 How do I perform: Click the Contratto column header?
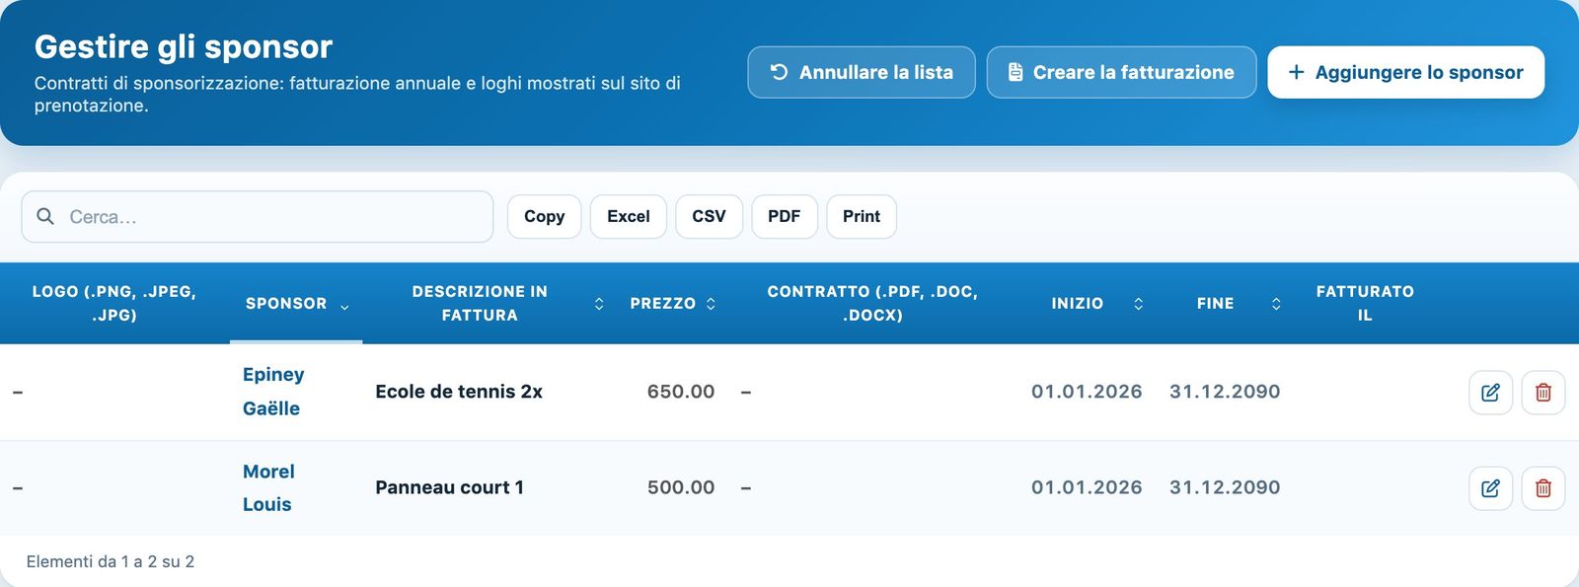coord(872,304)
